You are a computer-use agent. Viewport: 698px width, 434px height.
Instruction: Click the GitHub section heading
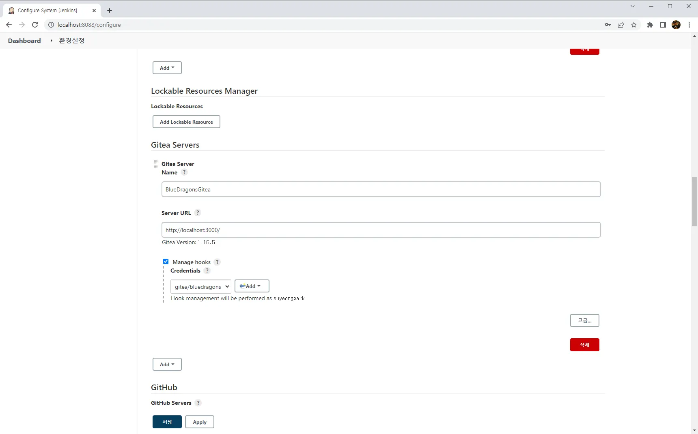[x=164, y=387]
